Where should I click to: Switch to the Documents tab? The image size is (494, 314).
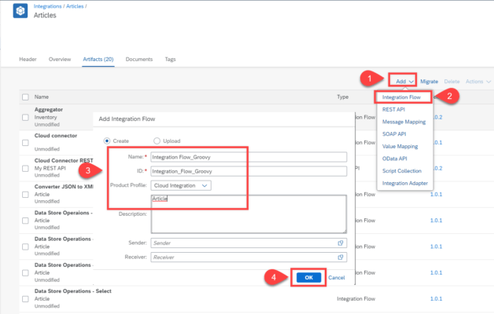(138, 59)
